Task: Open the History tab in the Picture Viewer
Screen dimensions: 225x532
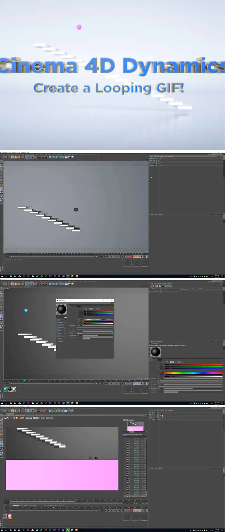Action: [125, 435]
